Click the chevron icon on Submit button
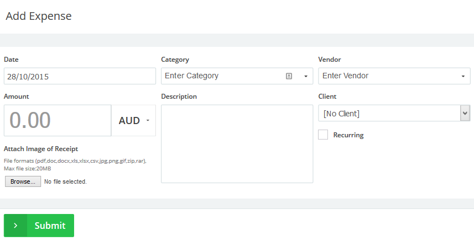Image resolution: width=474 pixels, height=241 pixels. [15, 226]
